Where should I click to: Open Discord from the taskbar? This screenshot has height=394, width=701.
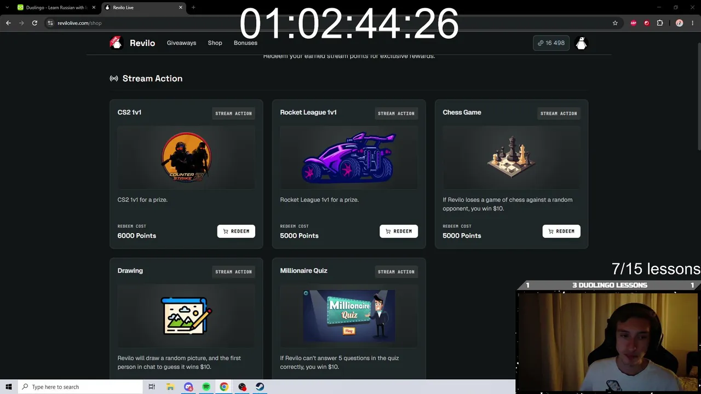click(188, 387)
